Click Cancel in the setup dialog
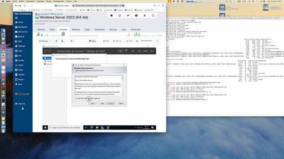The height and width of the screenshot is (159, 284). pyautogui.click(x=121, y=103)
